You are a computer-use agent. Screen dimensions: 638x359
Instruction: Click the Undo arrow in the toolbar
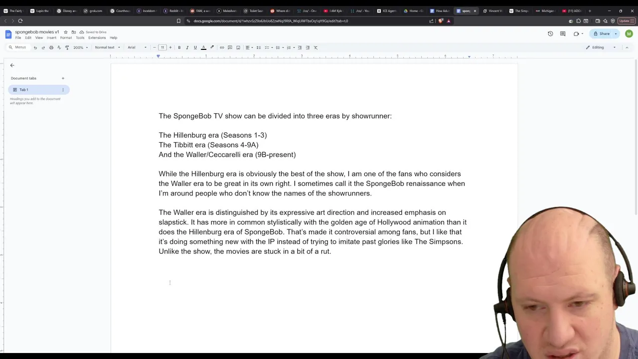pos(35,47)
